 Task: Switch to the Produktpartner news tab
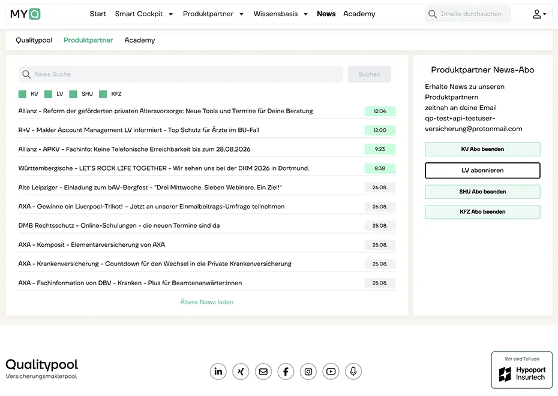88,40
